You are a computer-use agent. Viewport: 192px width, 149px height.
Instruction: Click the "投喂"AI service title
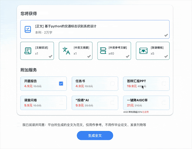coord(82,100)
